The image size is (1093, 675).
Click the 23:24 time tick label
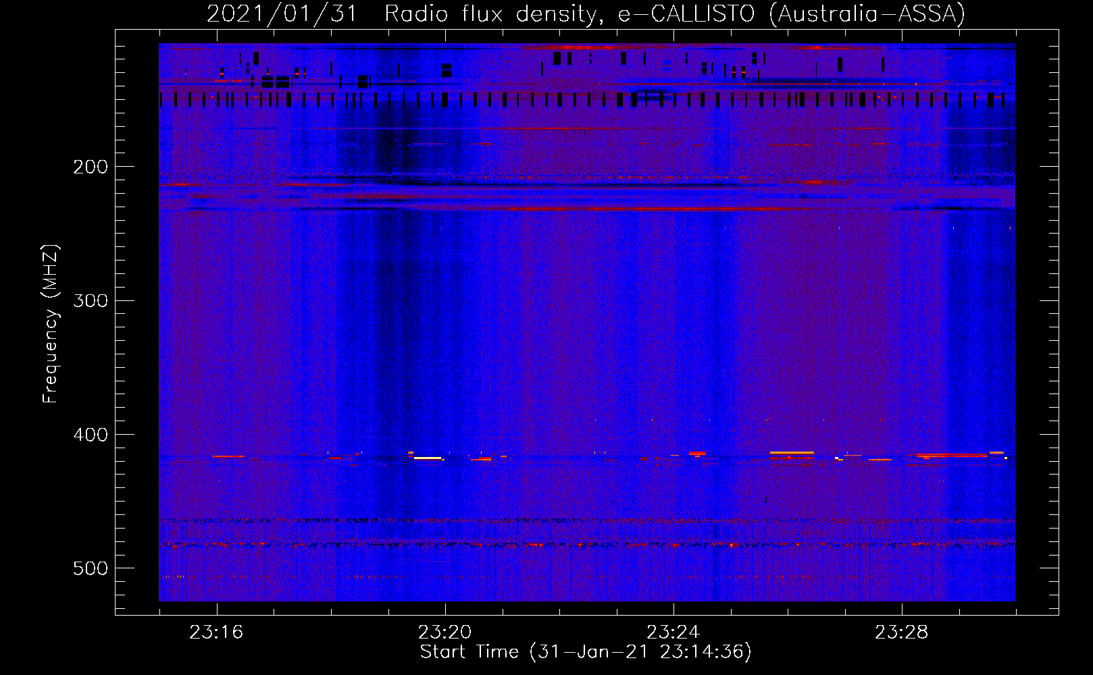tap(673, 632)
